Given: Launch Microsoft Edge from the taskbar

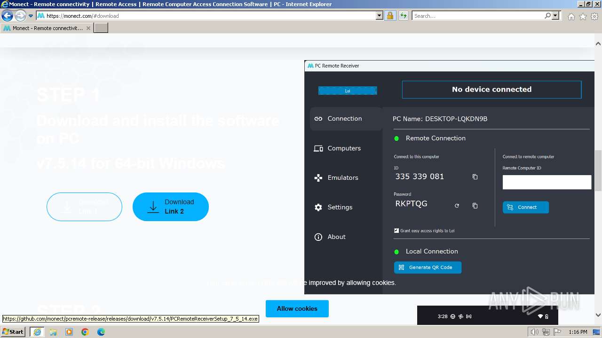Looking at the screenshot, I should pyautogui.click(x=101, y=332).
